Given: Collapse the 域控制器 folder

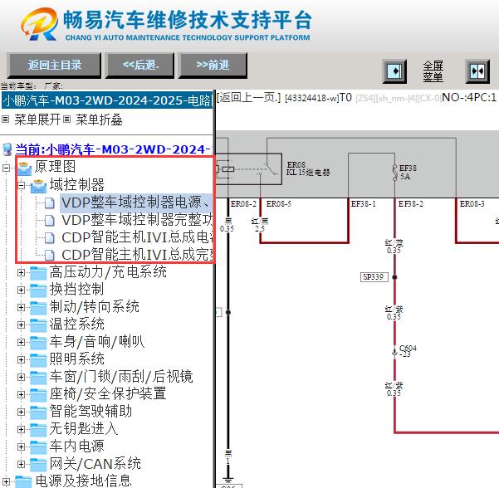Looking at the screenshot, I should click(x=21, y=185).
